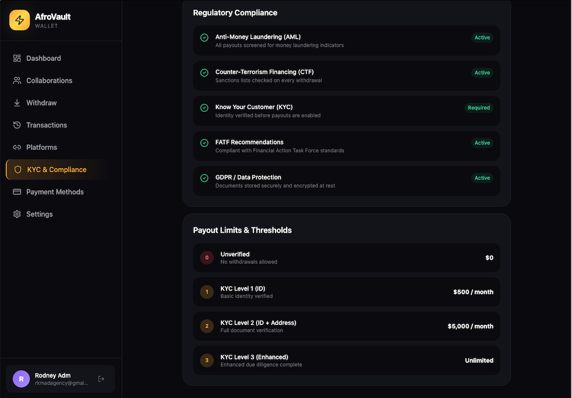Click the red 0 Unverified level badge
This screenshot has height=398, width=572.
point(207,257)
